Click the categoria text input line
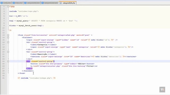 82,47
